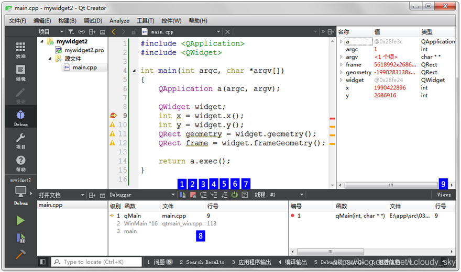Expand the geometry variable
This screenshot has height=272, width=461.
coord(341,72)
